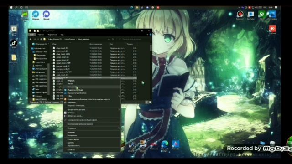Select 'Яндекс.Диск' in sidebar tree

pyautogui.click(x=38, y=62)
